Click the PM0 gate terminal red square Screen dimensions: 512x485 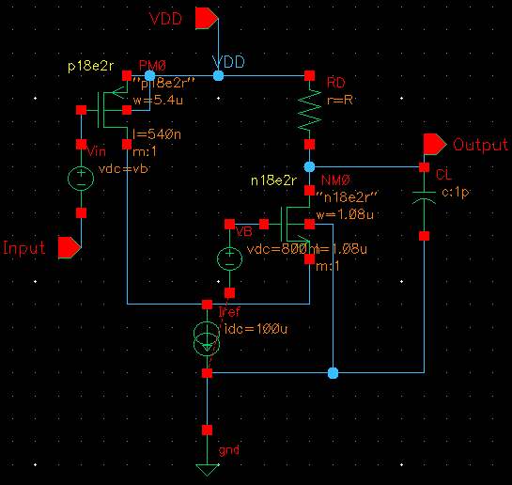point(82,110)
